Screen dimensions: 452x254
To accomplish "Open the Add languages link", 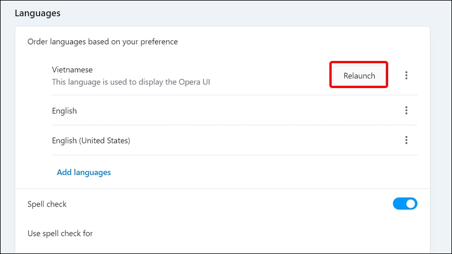I will [x=84, y=172].
